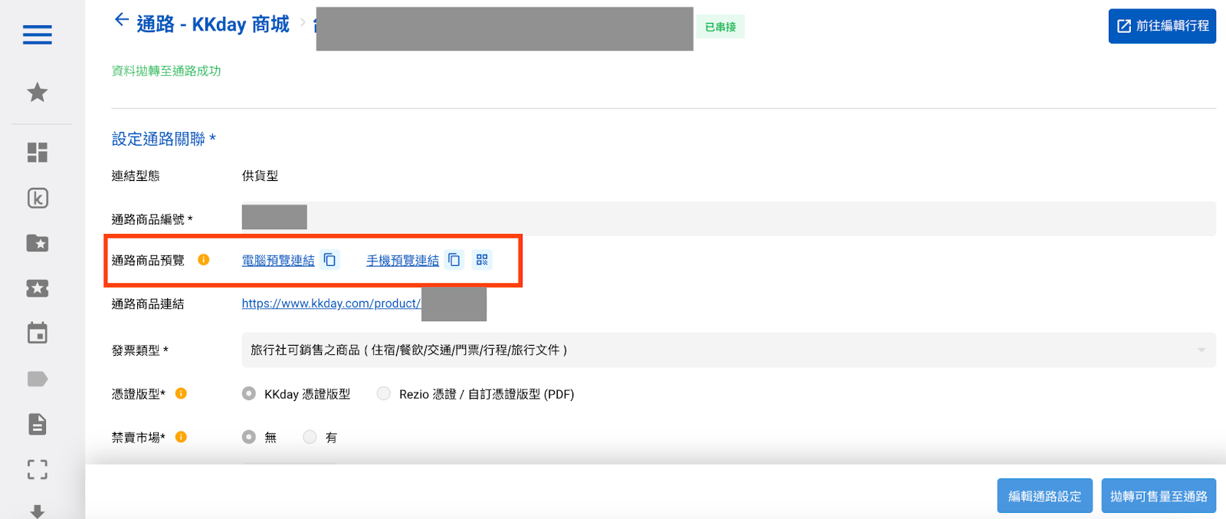Screen dimensions: 1226x519
Task: Click the 設定通路關聯 heading
Action: pos(163,139)
